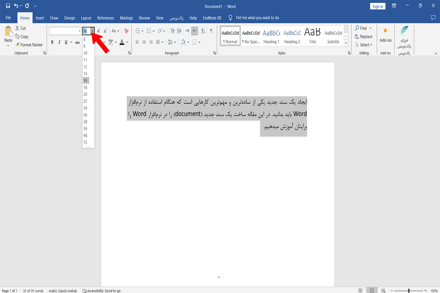Screen dimensions: 440x293
Task: Run the Paknevis feather icon
Action: tap(404, 31)
